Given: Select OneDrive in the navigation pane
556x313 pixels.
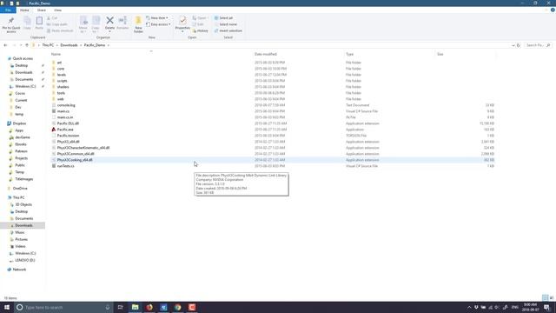Looking at the screenshot, I should click(x=20, y=189).
